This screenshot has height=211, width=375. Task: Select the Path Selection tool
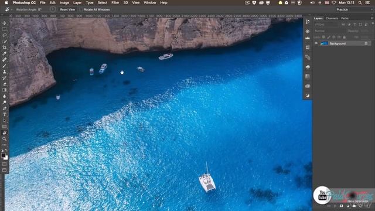click(4, 121)
